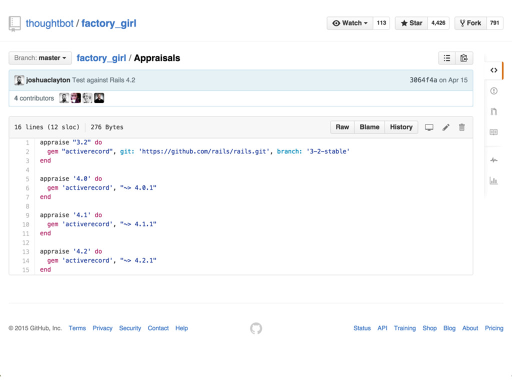Screen dimensions: 512x384
Task: Open the Shop footer link
Action: click(429, 328)
